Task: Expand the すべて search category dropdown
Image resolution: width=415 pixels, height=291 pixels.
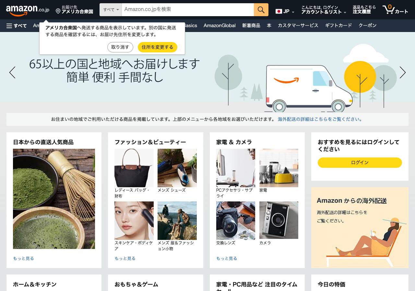Action: [x=111, y=10]
